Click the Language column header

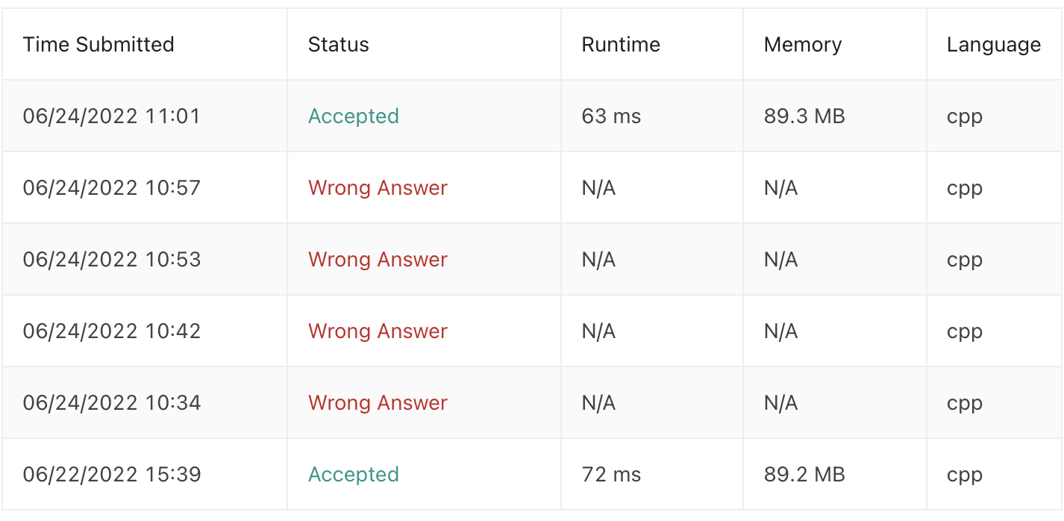(994, 45)
